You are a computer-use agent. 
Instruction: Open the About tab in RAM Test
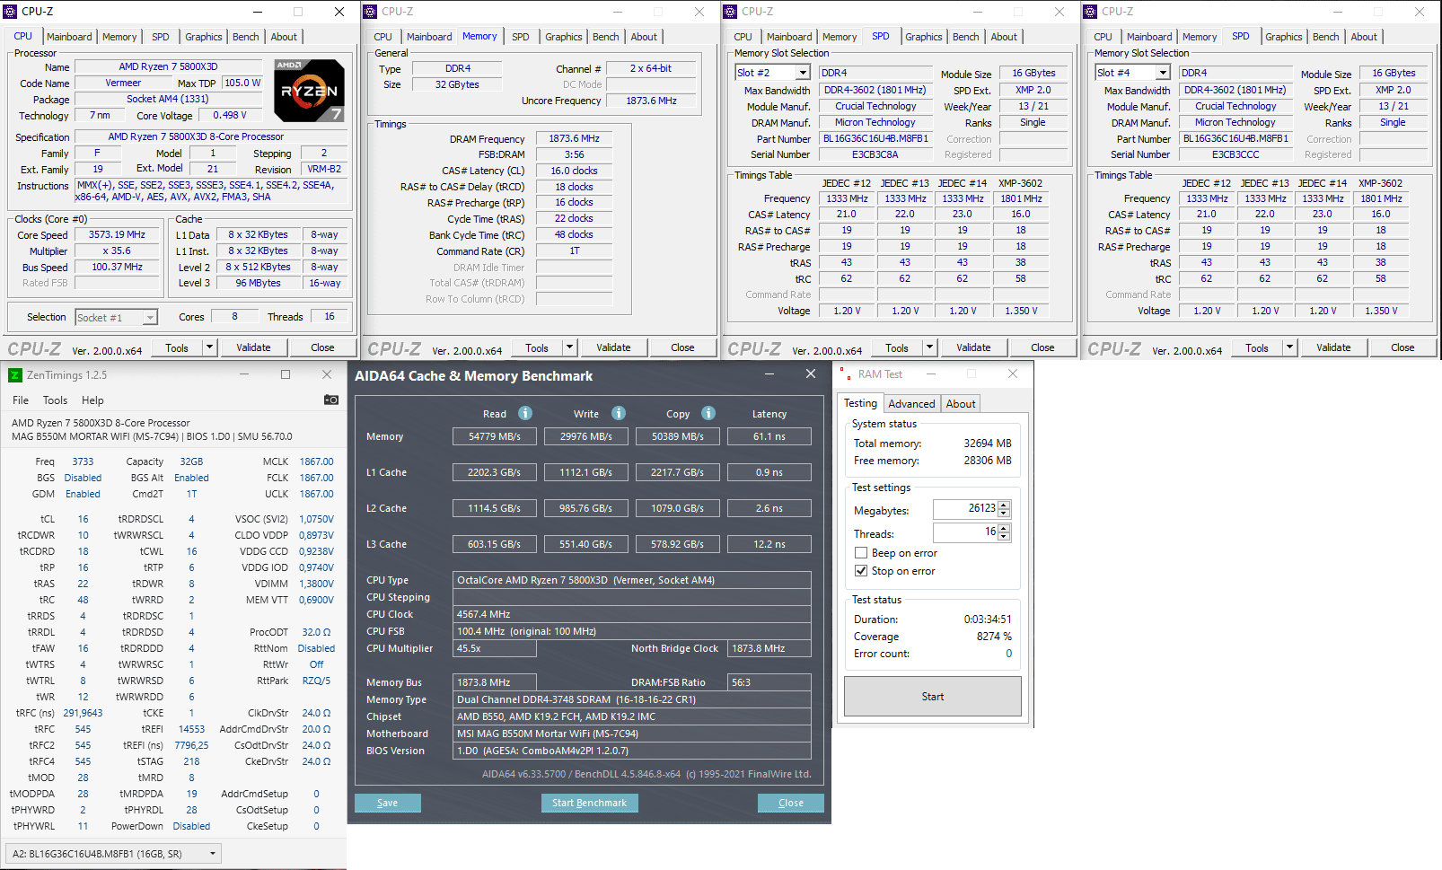tap(961, 404)
